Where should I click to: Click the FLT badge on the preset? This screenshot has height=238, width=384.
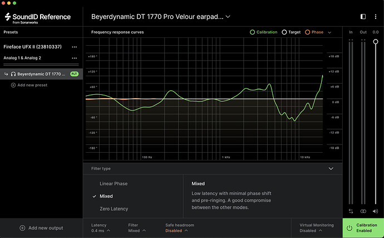click(x=74, y=74)
